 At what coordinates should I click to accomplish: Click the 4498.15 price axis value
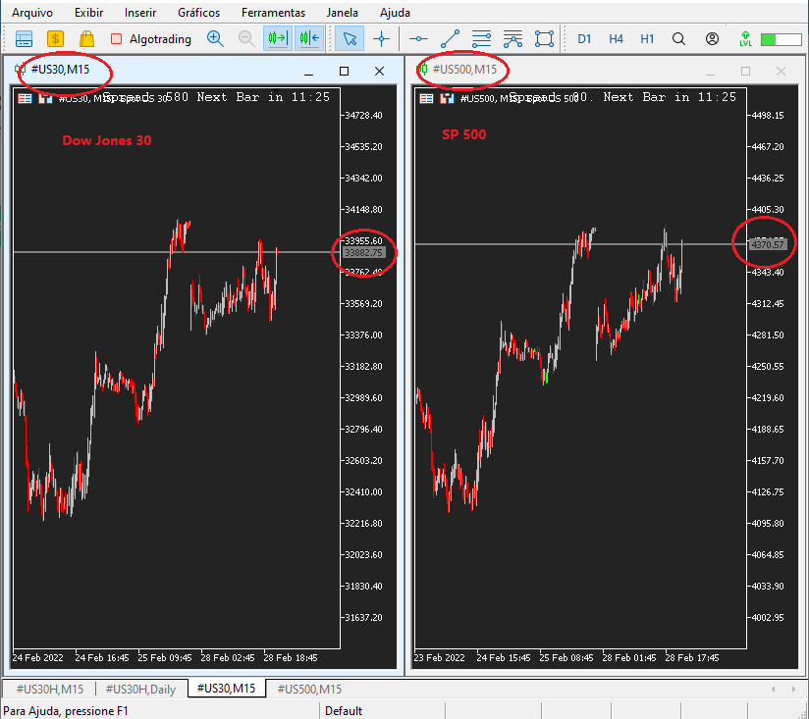pos(768,116)
